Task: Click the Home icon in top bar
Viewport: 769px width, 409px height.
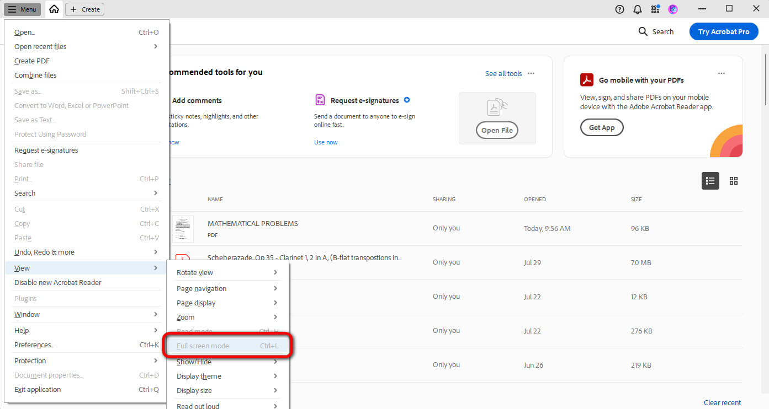Action: coord(54,9)
